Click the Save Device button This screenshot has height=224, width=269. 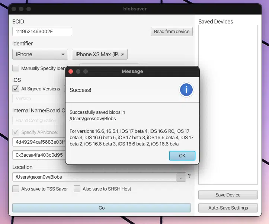(228, 195)
